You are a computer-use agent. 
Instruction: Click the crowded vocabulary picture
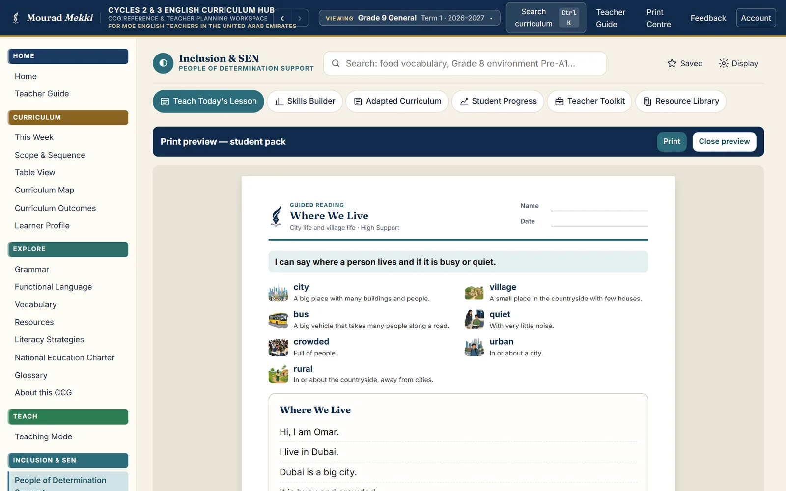[x=278, y=347]
